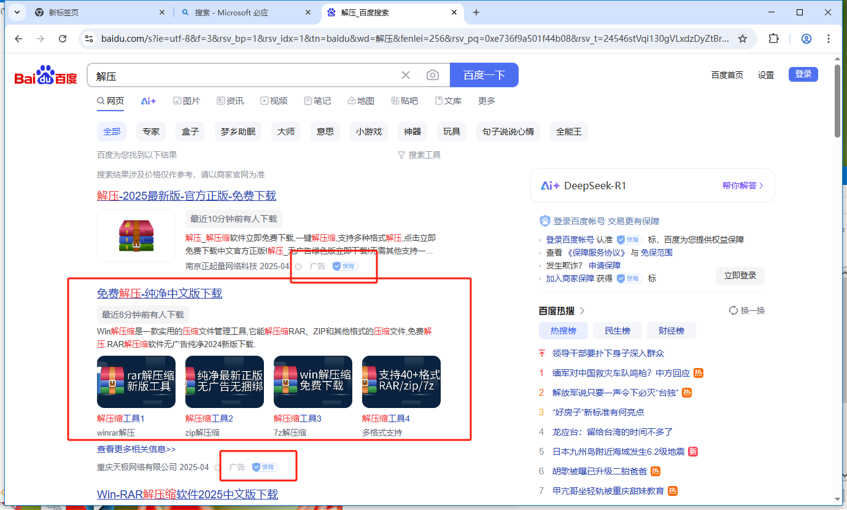847x510 pixels.
Task: Reload the page with the refresh icon
Action: pyautogui.click(x=63, y=39)
